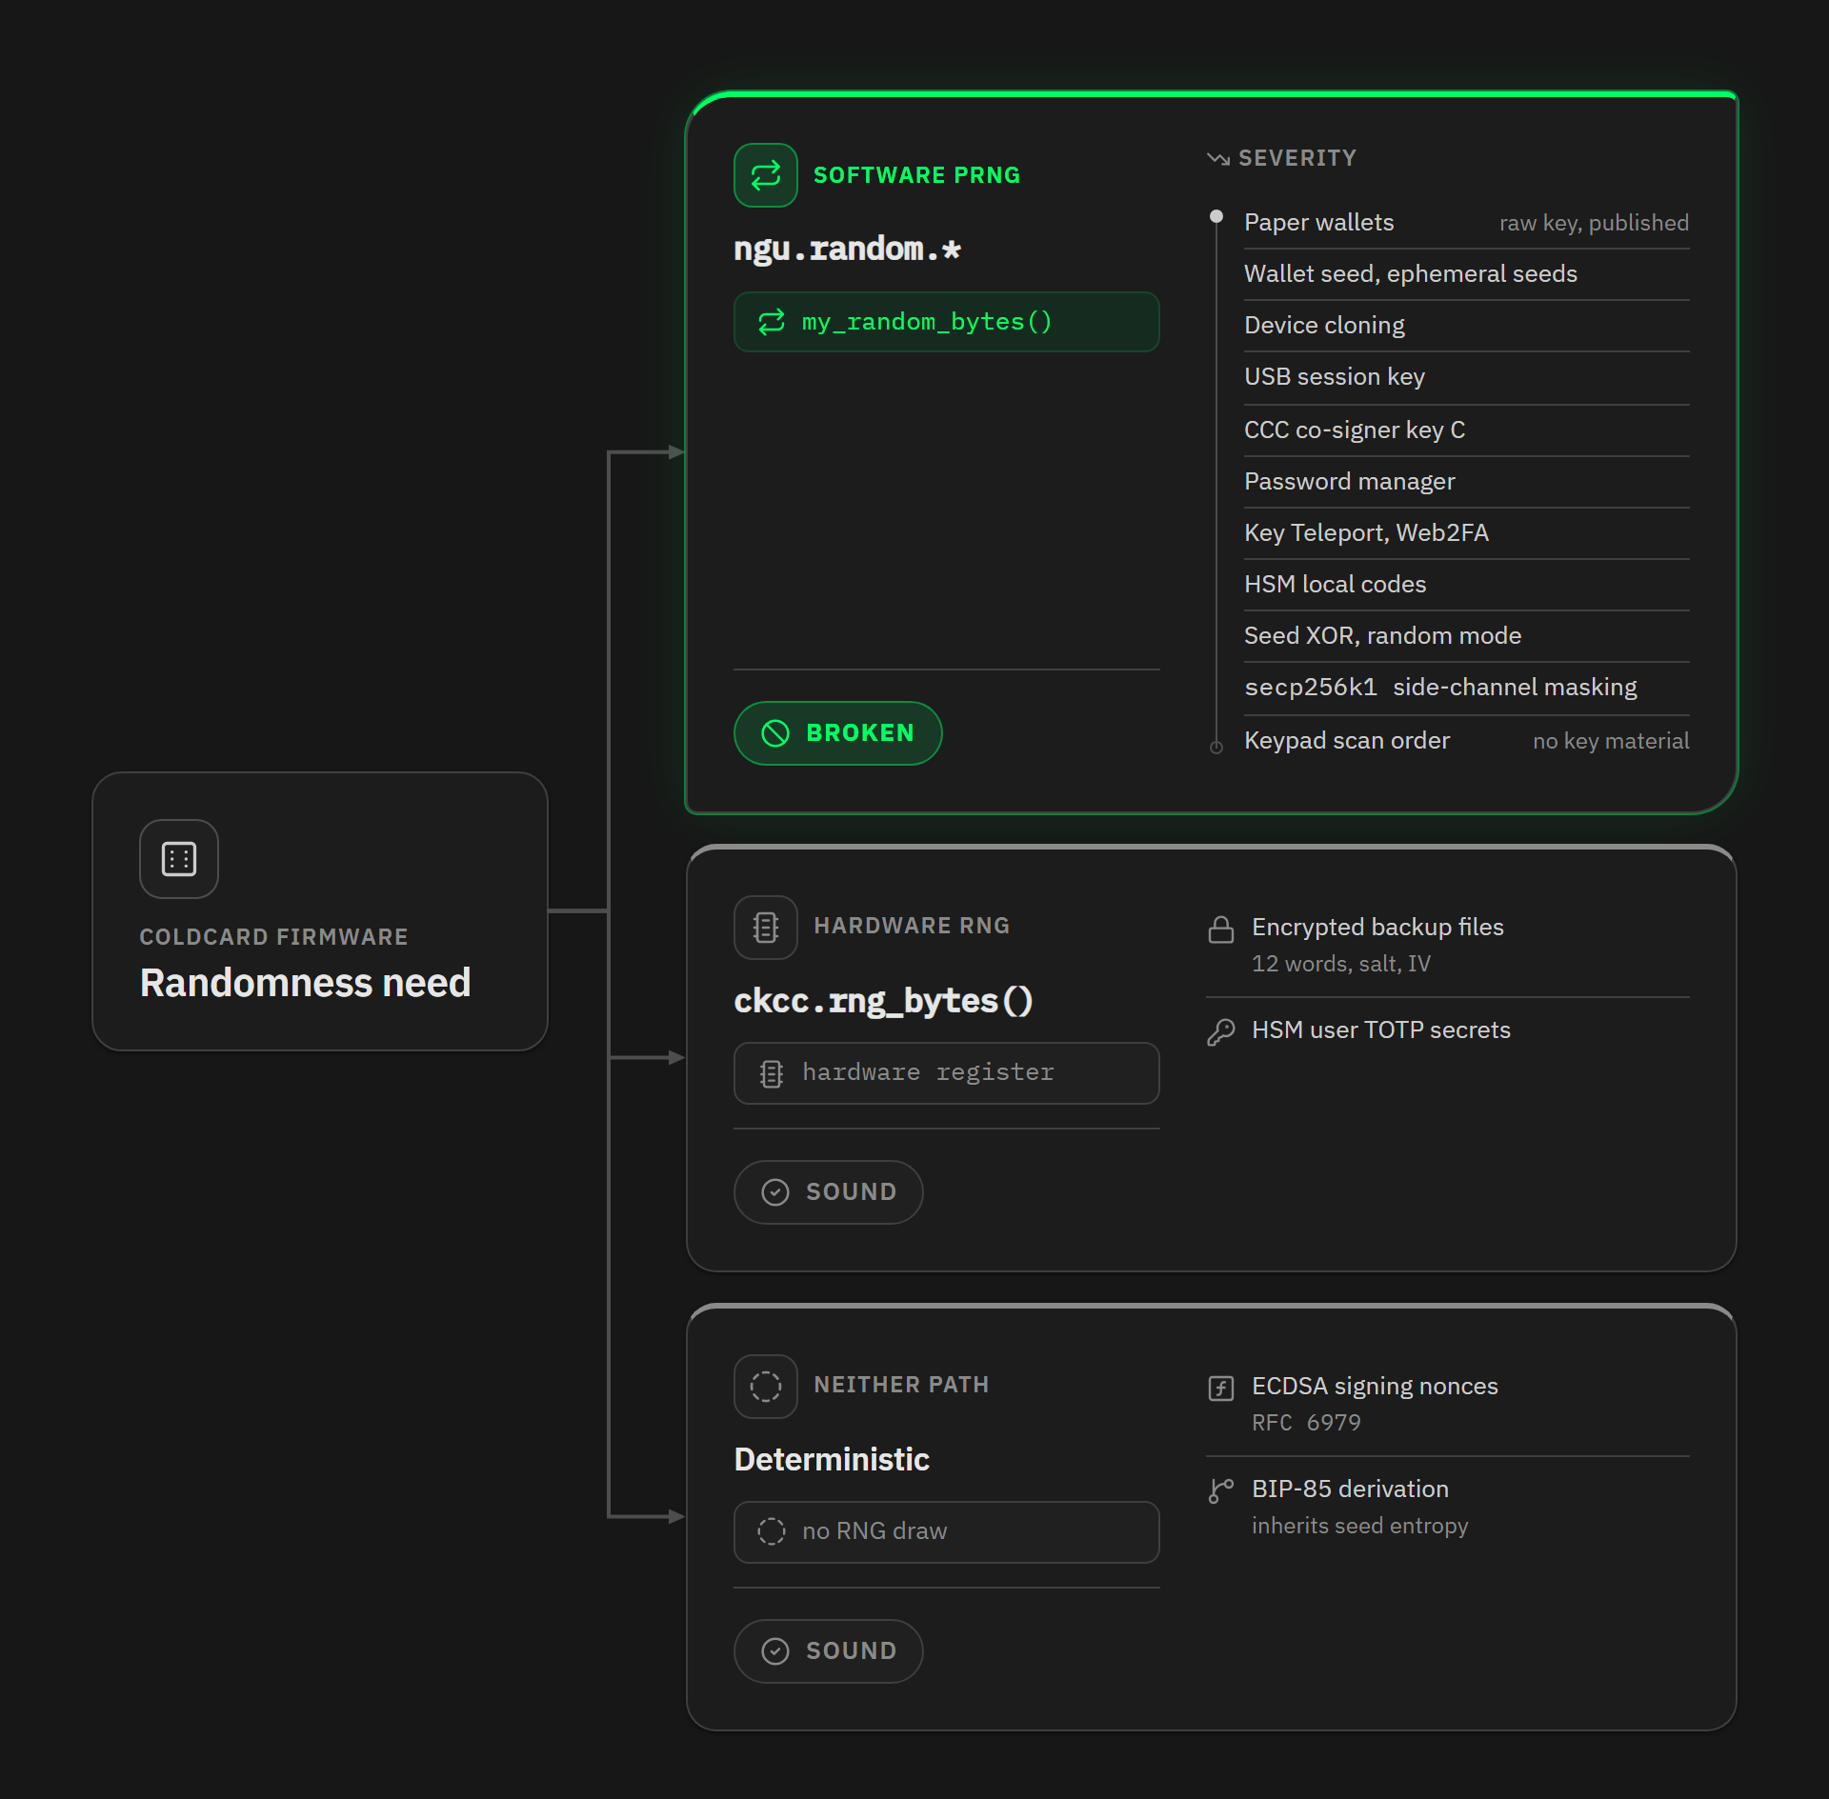
Task: Select the Seed XOR, random mode row
Action: pyautogui.click(x=1467, y=636)
